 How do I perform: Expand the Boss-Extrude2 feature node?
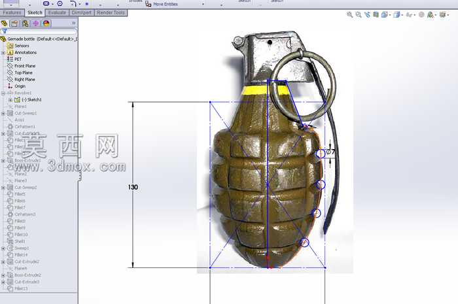point(3,275)
